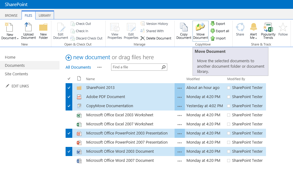Click the Alert Me bell icon
This screenshot has height=170, width=293.
pyautogui.click(x=254, y=27)
